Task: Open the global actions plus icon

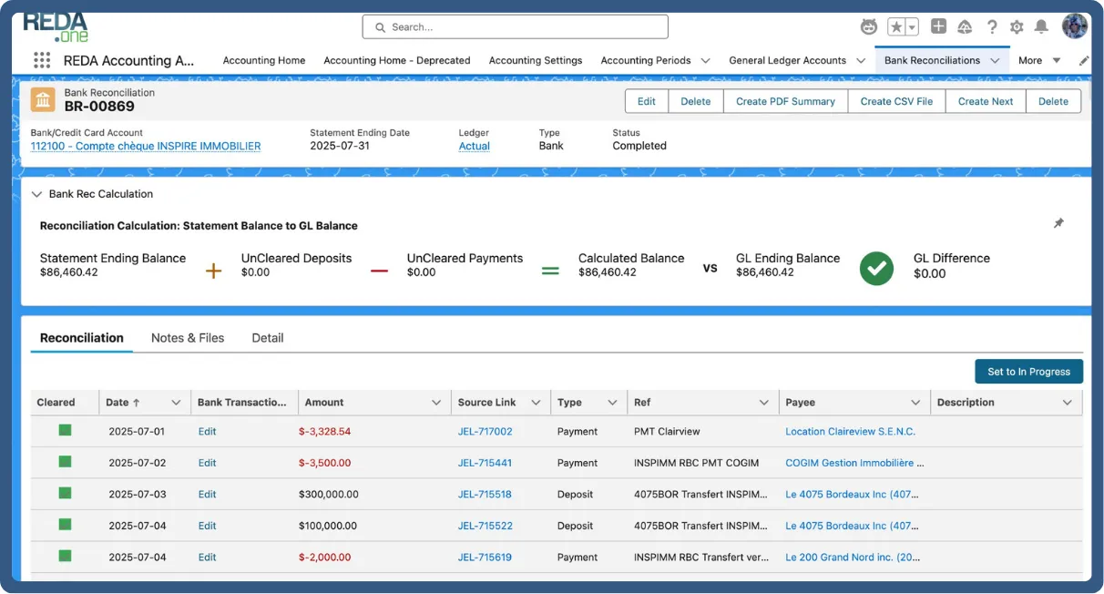Action: (x=940, y=26)
